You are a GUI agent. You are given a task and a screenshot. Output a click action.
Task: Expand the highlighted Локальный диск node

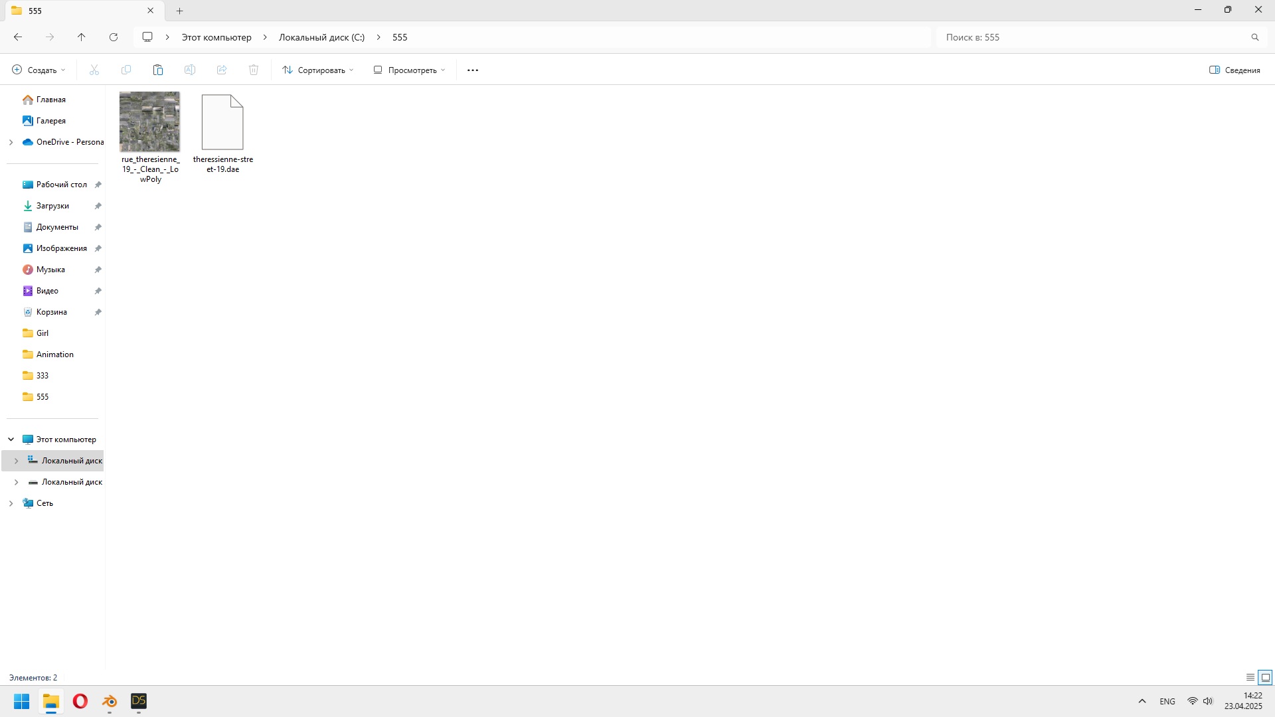click(x=16, y=461)
